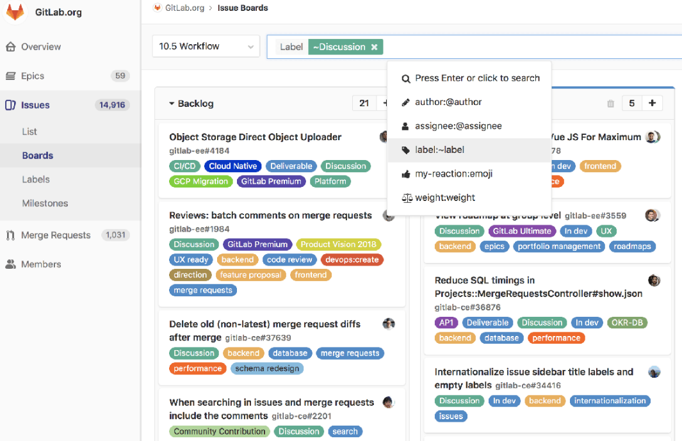Click the avatar on the 'When searching in issues' card
Image resolution: width=682 pixels, height=441 pixels.
point(389,402)
